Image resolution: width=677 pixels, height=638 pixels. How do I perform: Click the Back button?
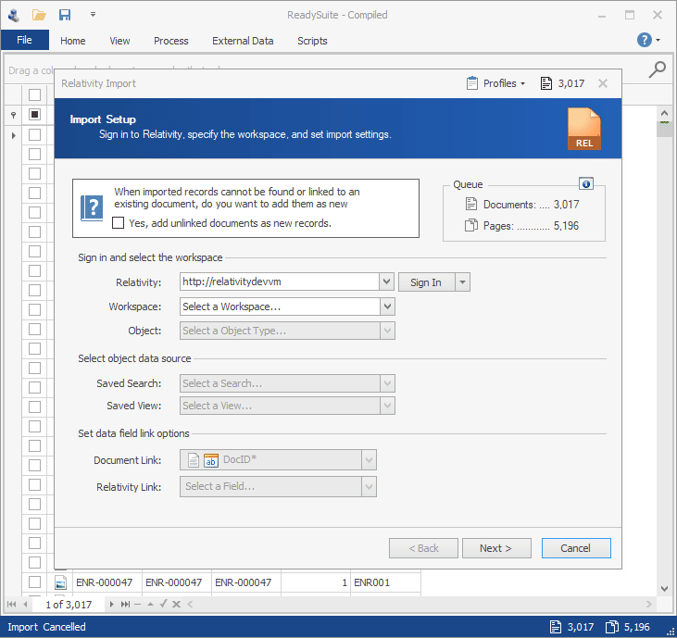423,548
